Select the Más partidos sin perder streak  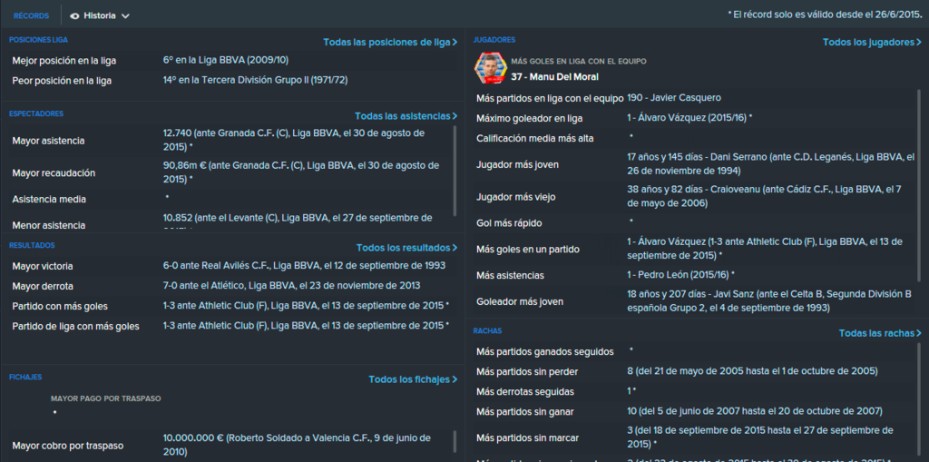[693, 371]
